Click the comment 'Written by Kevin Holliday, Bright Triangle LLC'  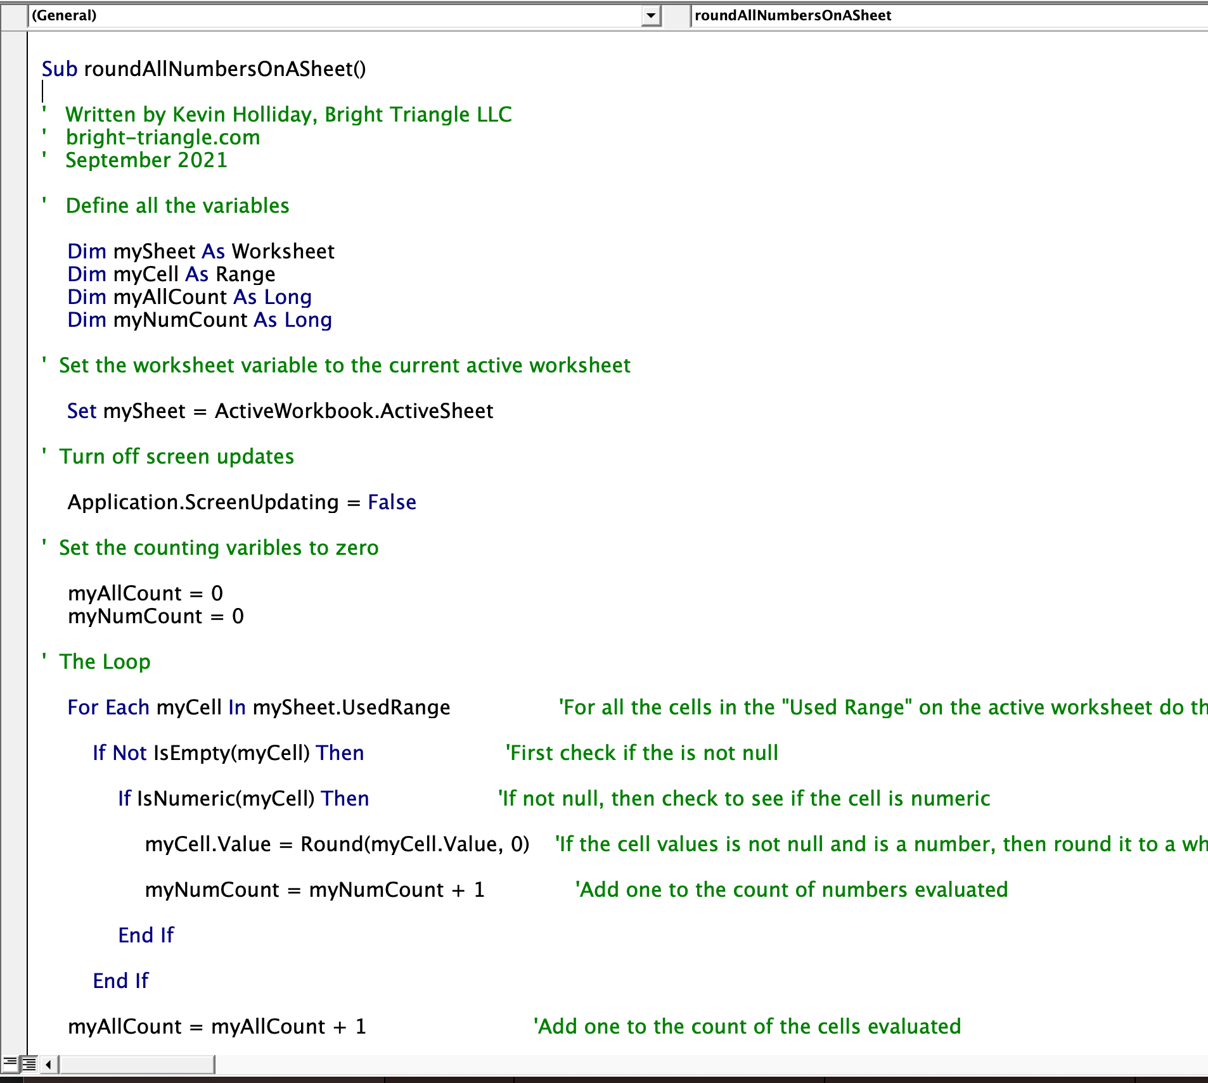pyautogui.click(x=288, y=115)
